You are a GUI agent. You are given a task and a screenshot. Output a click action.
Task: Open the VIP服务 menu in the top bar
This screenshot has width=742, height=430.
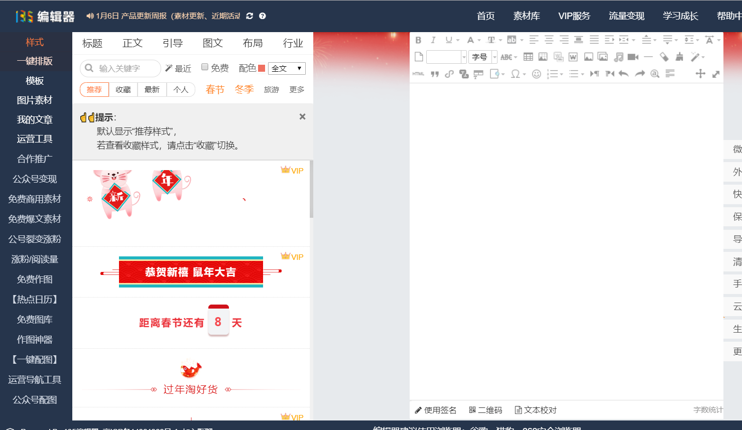(573, 16)
